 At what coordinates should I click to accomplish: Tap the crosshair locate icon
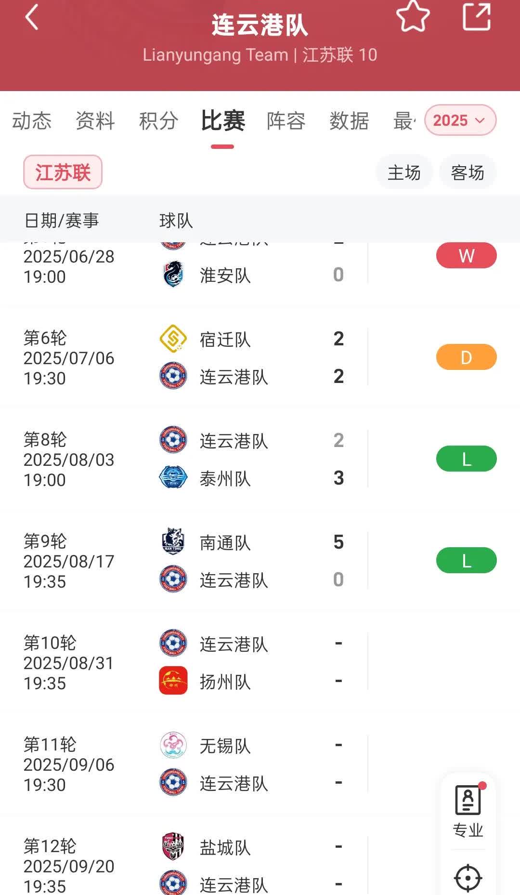[468, 877]
